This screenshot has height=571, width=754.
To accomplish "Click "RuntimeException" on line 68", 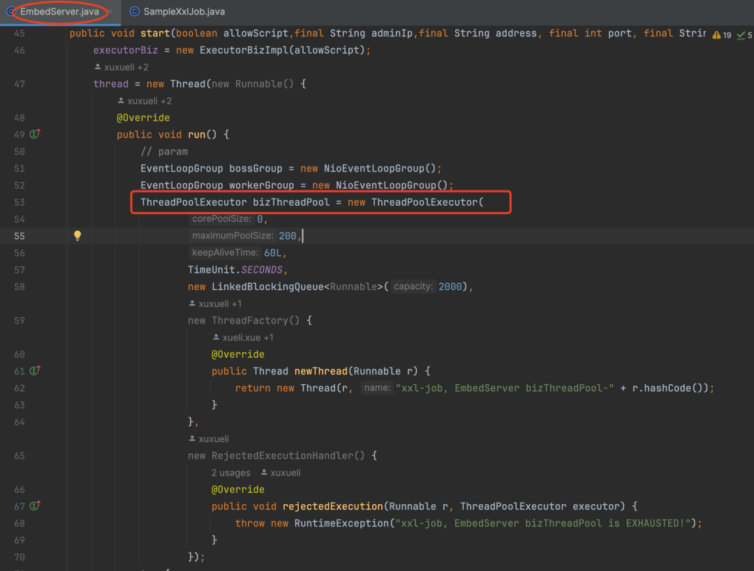I will tap(342, 523).
